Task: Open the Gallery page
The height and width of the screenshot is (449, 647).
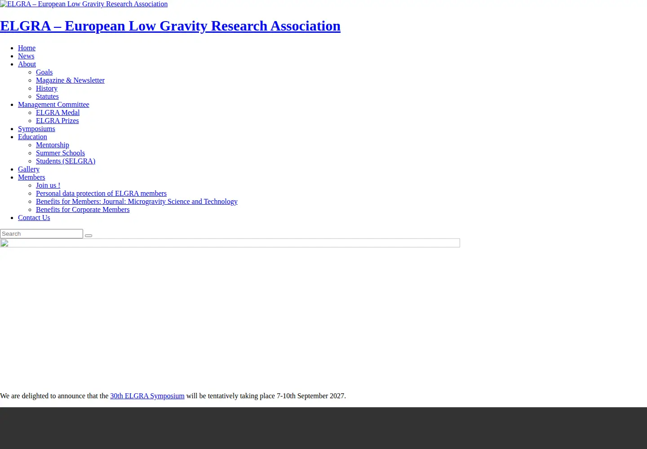Action: [x=29, y=169]
